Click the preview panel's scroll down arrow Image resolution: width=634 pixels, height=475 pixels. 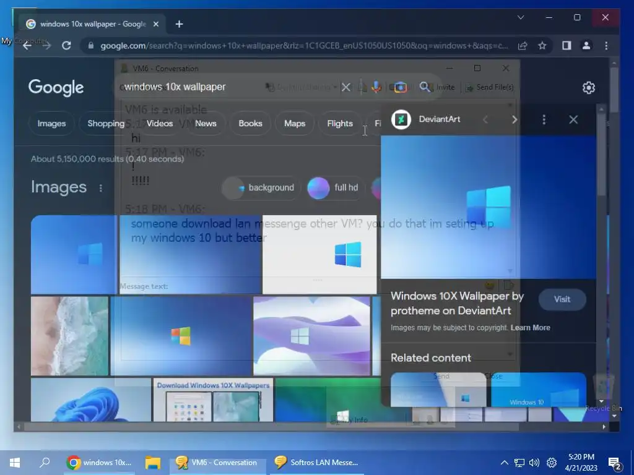pyautogui.click(x=601, y=401)
